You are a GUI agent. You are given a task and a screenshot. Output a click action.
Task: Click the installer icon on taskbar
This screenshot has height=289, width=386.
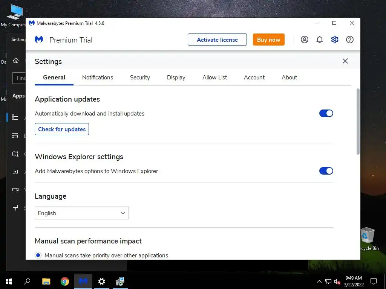[x=120, y=281]
